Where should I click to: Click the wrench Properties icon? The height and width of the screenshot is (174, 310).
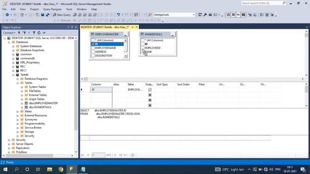[x=205, y=15]
